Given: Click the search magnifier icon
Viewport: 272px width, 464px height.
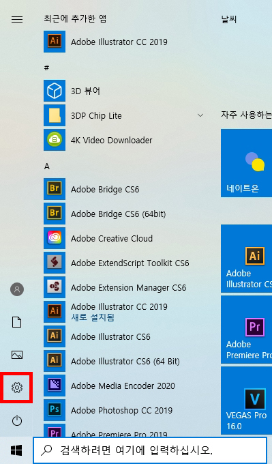Looking at the screenshot, I should [46, 450].
